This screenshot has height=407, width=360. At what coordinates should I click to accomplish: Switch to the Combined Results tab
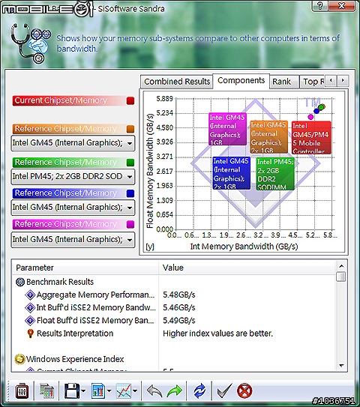tap(176, 82)
